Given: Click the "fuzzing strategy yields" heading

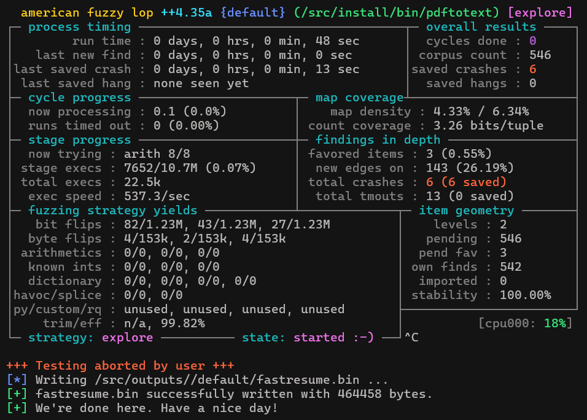Looking at the screenshot, I should (112, 211).
